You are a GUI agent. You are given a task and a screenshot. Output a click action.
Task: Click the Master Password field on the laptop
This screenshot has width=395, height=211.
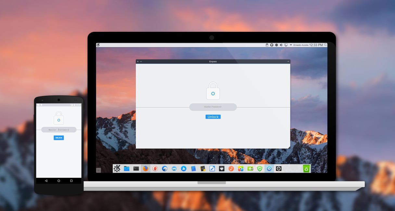point(213,107)
